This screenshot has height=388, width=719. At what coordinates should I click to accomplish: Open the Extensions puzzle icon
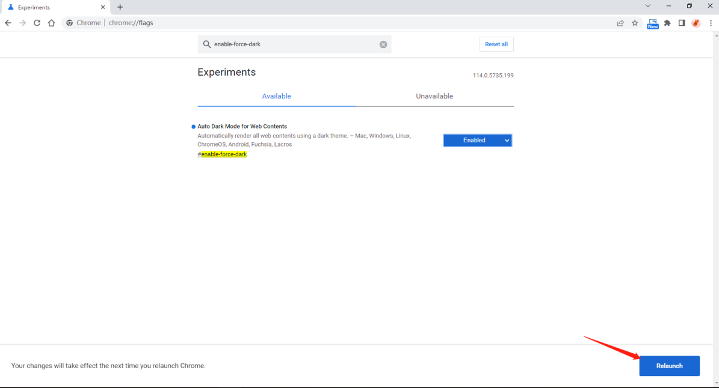(668, 23)
